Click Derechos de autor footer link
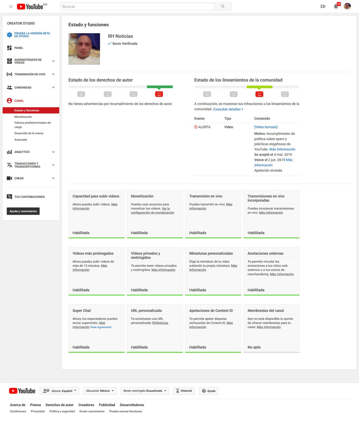 tap(60, 405)
